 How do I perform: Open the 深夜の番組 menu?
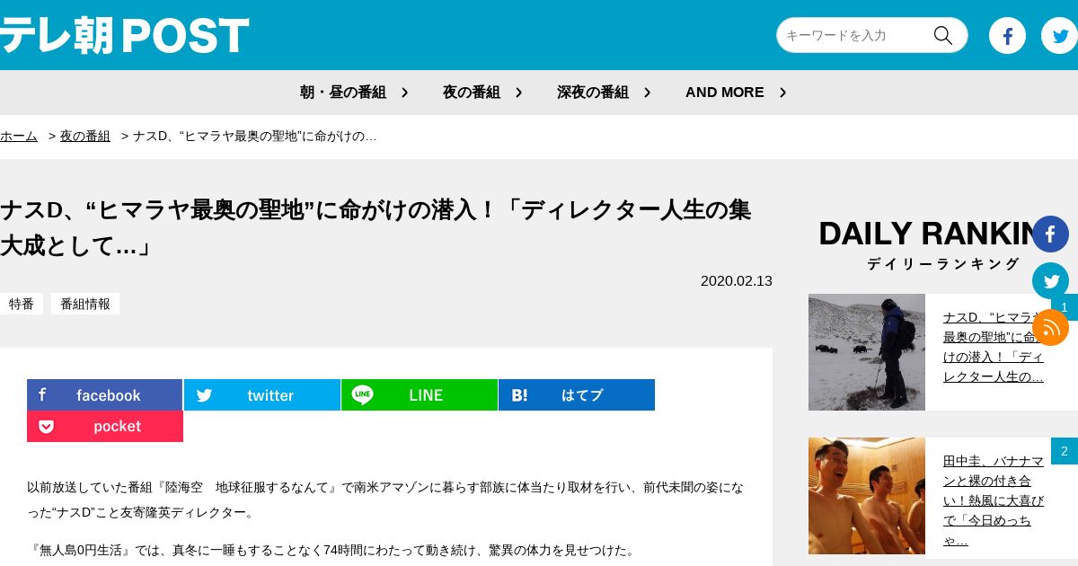(x=593, y=93)
